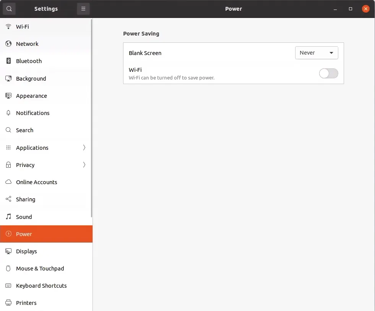
Task: Open the Blank Screen Never dropdown
Action: point(317,53)
